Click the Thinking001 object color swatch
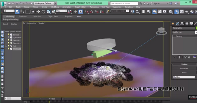The height and width of the screenshot is (103, 197). coord(196,28)
